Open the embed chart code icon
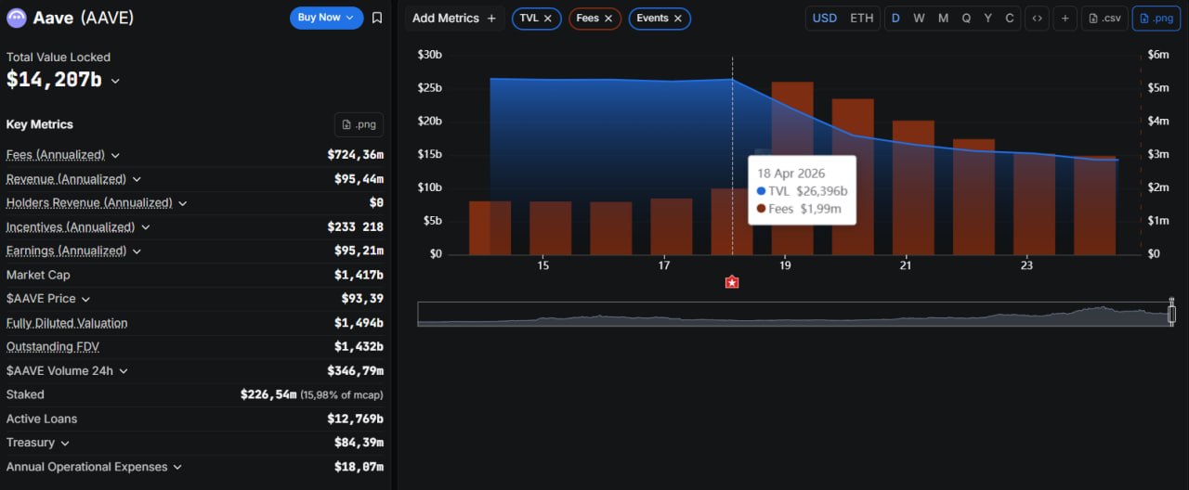The height and width of the screenshot is (490, 1189). (x=1037, y=19)
